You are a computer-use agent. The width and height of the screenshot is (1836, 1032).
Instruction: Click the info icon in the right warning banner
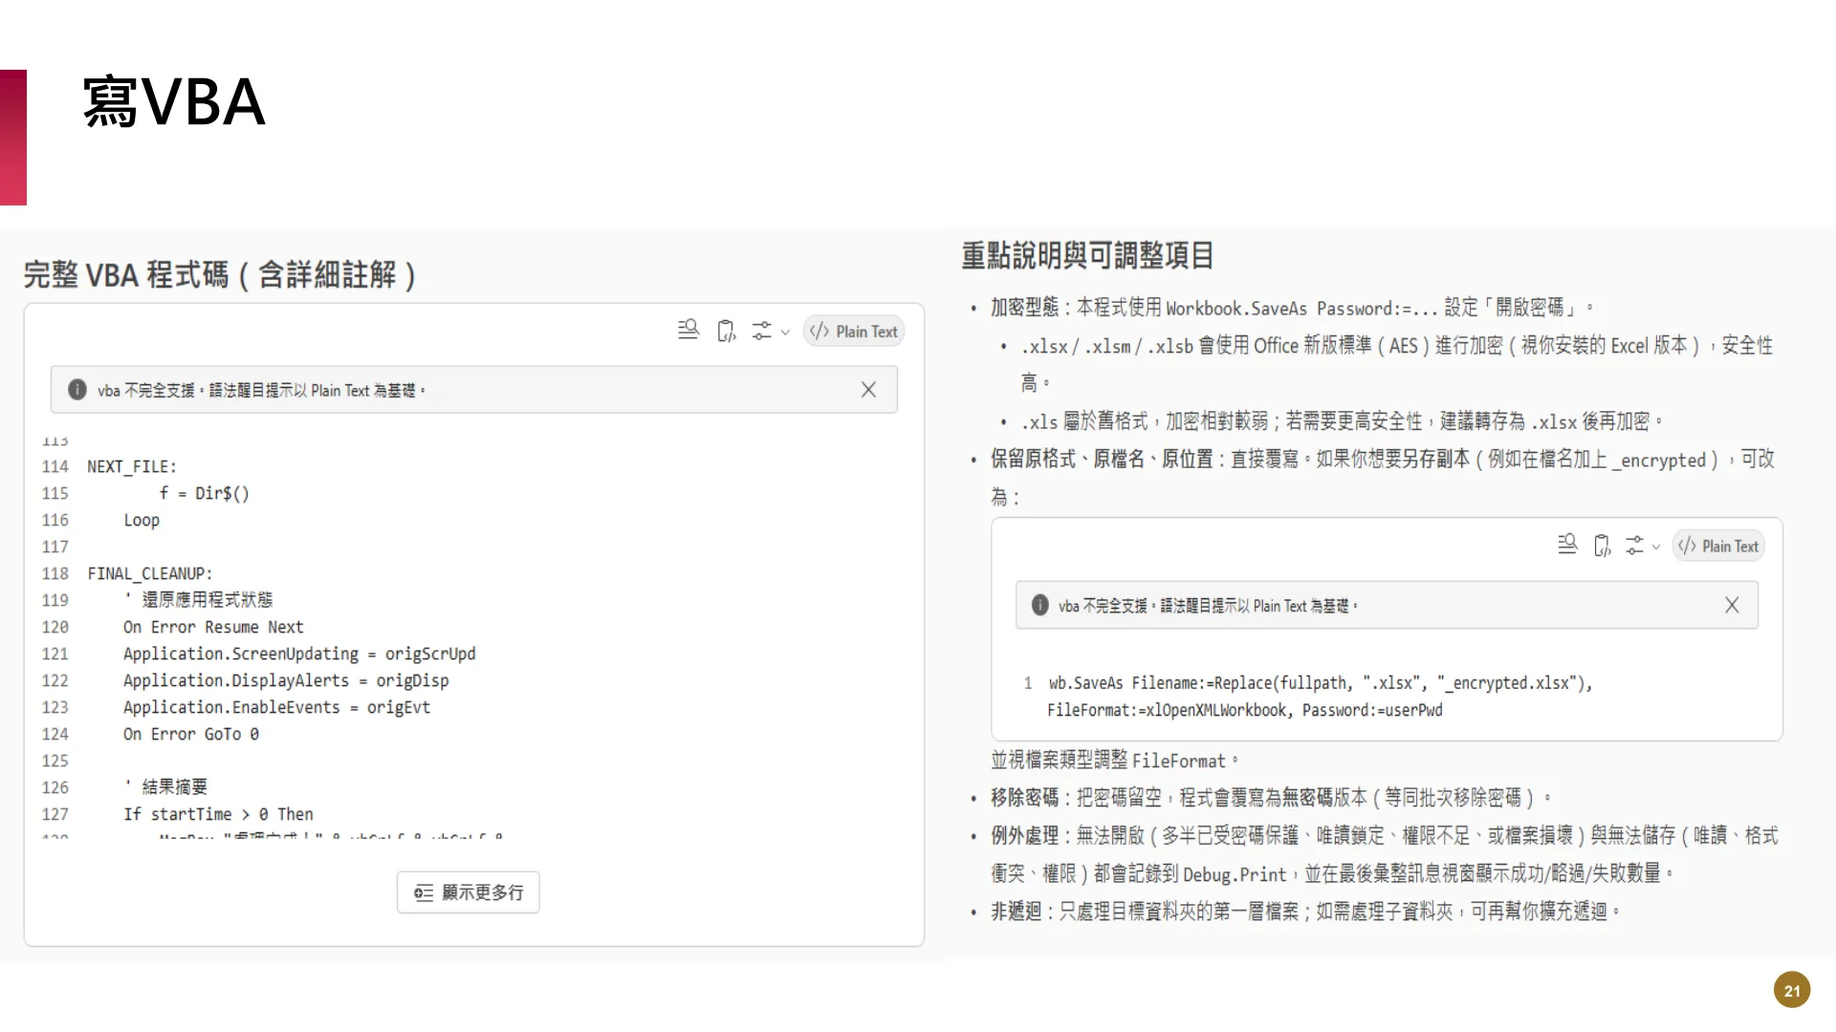point(1040,605)
